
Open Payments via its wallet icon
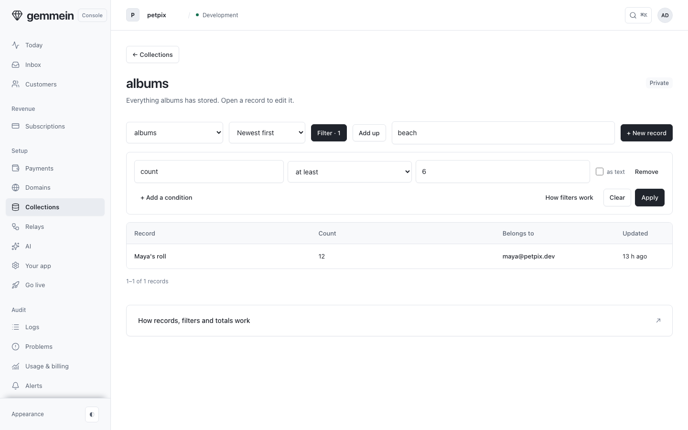(x=16, y=168)
